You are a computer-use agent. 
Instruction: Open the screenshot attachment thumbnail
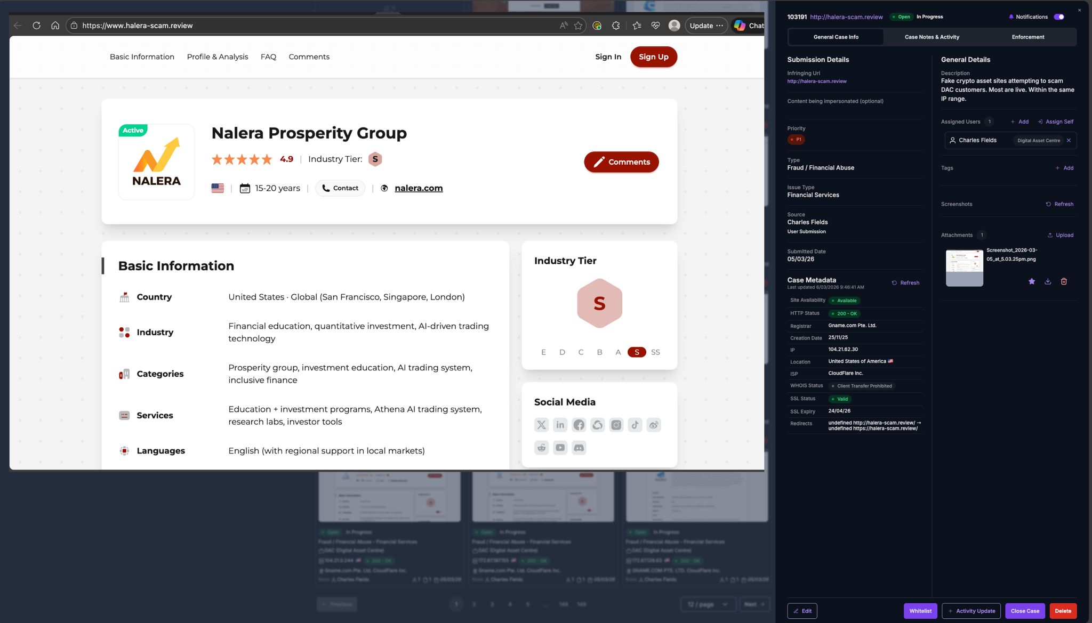(x=964, y=268)
